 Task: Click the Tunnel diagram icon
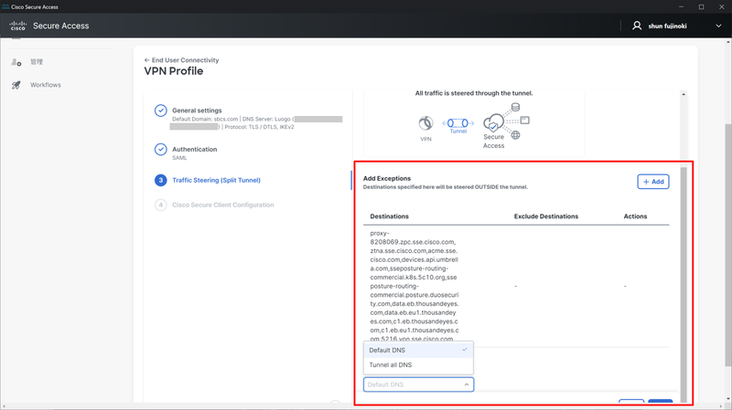pyautogui.click(x=458, y=123)
